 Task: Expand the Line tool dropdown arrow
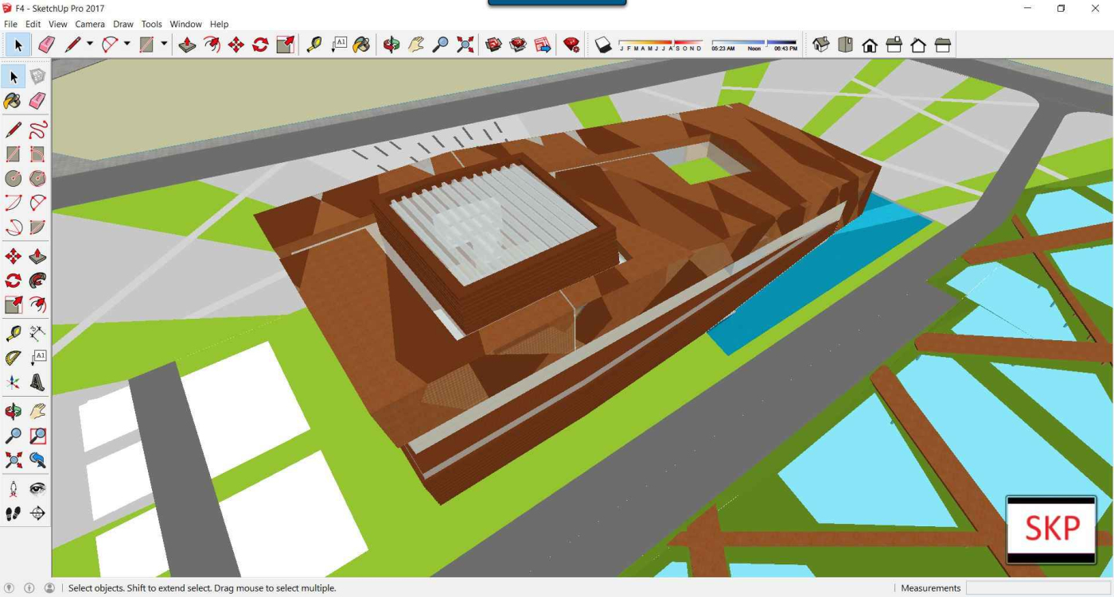click(x=90, y=45)
